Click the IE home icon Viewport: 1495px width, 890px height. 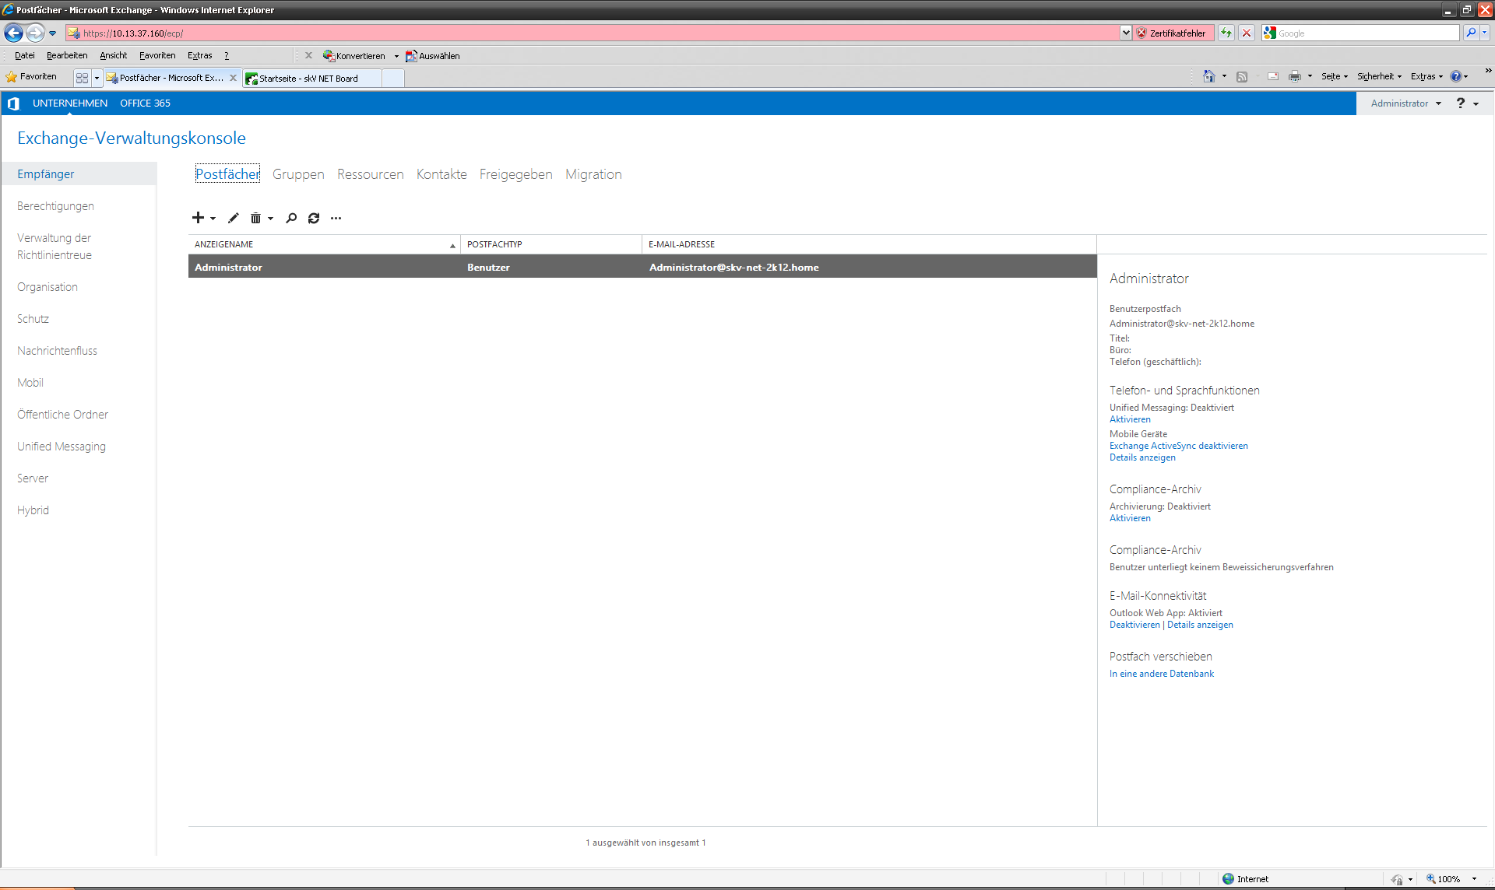(1208, 76)
